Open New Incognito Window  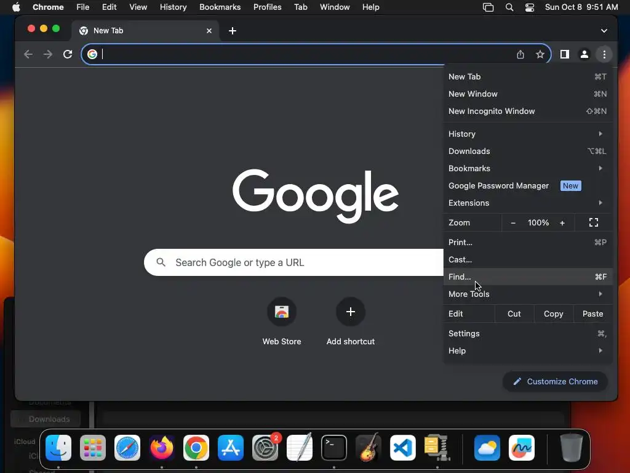pos(528,111)
